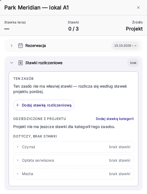Click brak stawki label in Media row
The image size is (147, 194).
pos(120,174)
